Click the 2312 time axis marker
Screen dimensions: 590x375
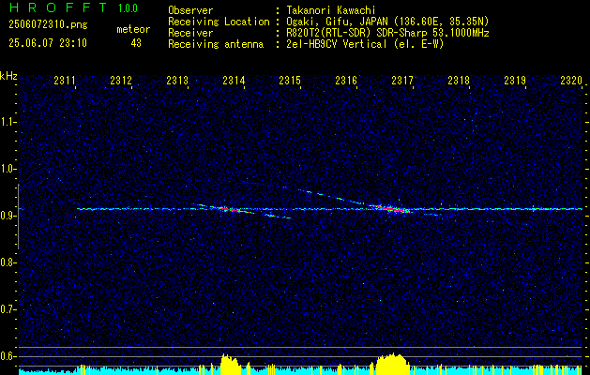point(121,80)
